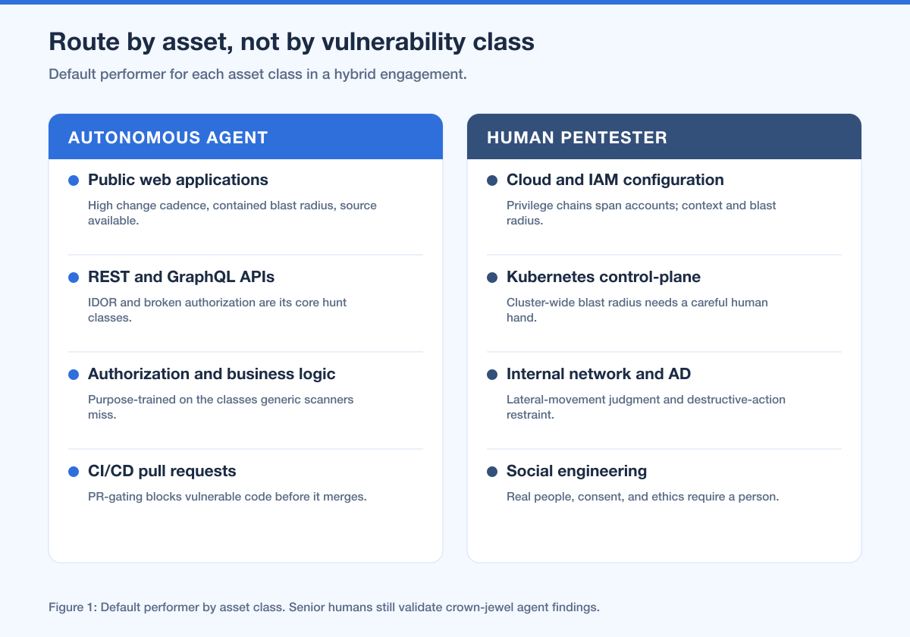Image resolution: width=910 pixels, height=637 pixels.
Task: Open the Kubernetes control-plane item
Action: click(x=664, y=301)
